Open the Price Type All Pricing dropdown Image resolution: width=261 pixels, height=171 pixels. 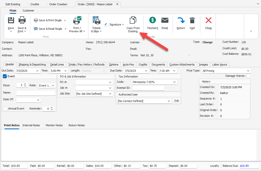pos(248,71)
